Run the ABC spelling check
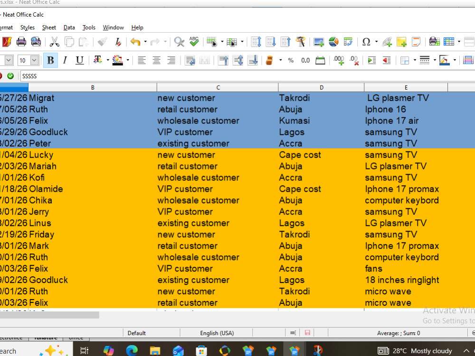The image size is (475, 356). (194, 42)
